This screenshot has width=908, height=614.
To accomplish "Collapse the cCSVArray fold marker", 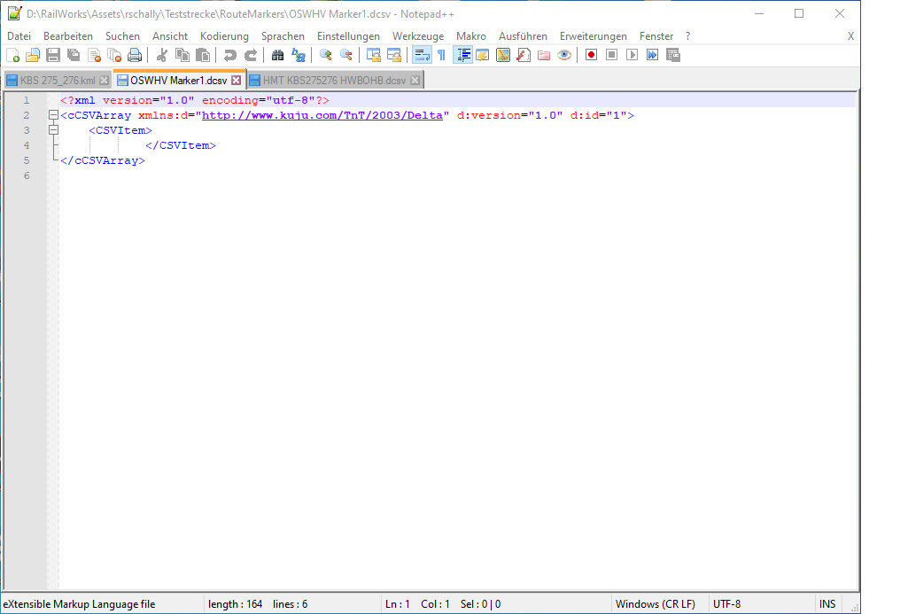I will click(53, 115).
